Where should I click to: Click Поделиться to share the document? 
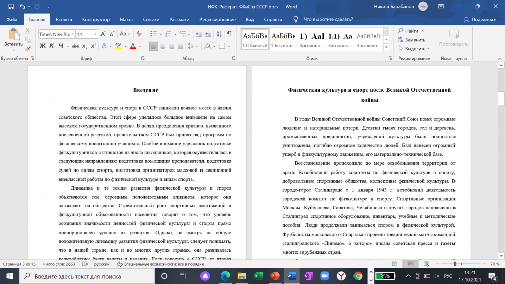pos(480,19)
